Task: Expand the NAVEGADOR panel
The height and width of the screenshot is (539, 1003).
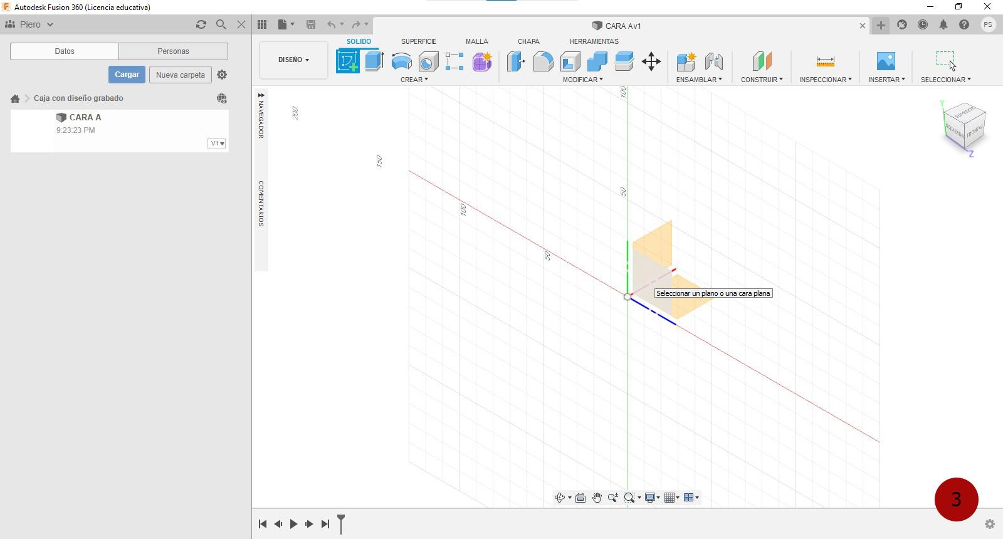Action: coord(261,116)
